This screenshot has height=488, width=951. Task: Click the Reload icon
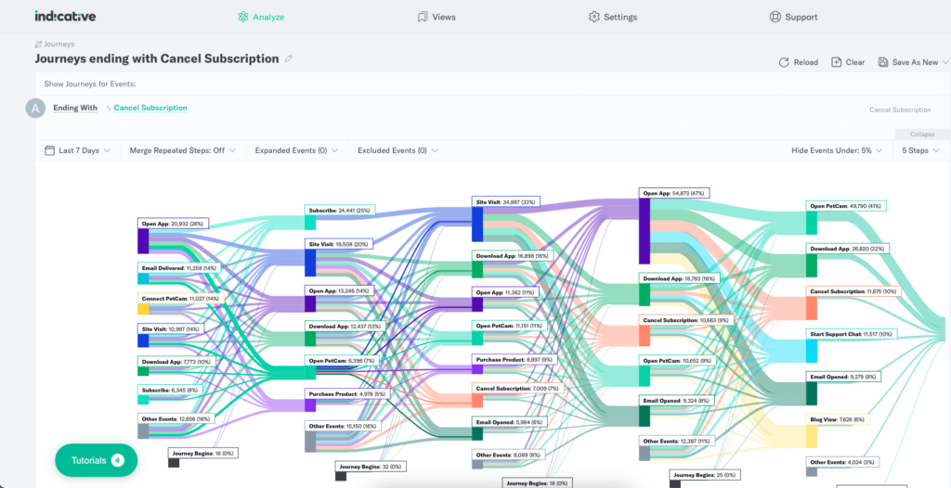pyautogui.click(x=784, y=62)
